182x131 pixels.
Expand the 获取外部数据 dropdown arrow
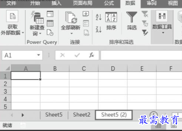click(23, 33)
